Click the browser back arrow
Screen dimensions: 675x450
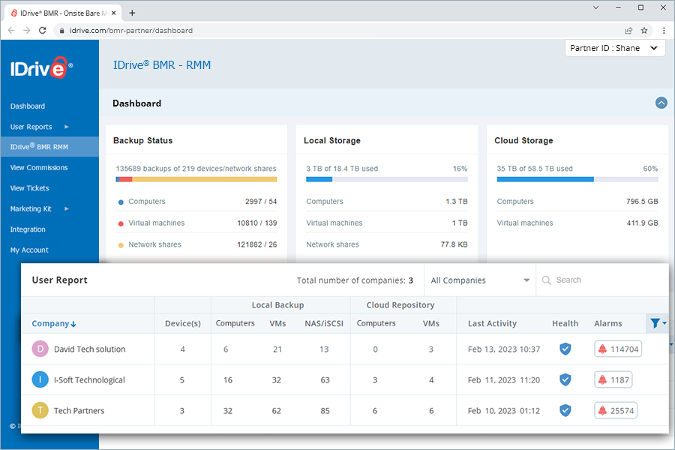tap(11, 31)
